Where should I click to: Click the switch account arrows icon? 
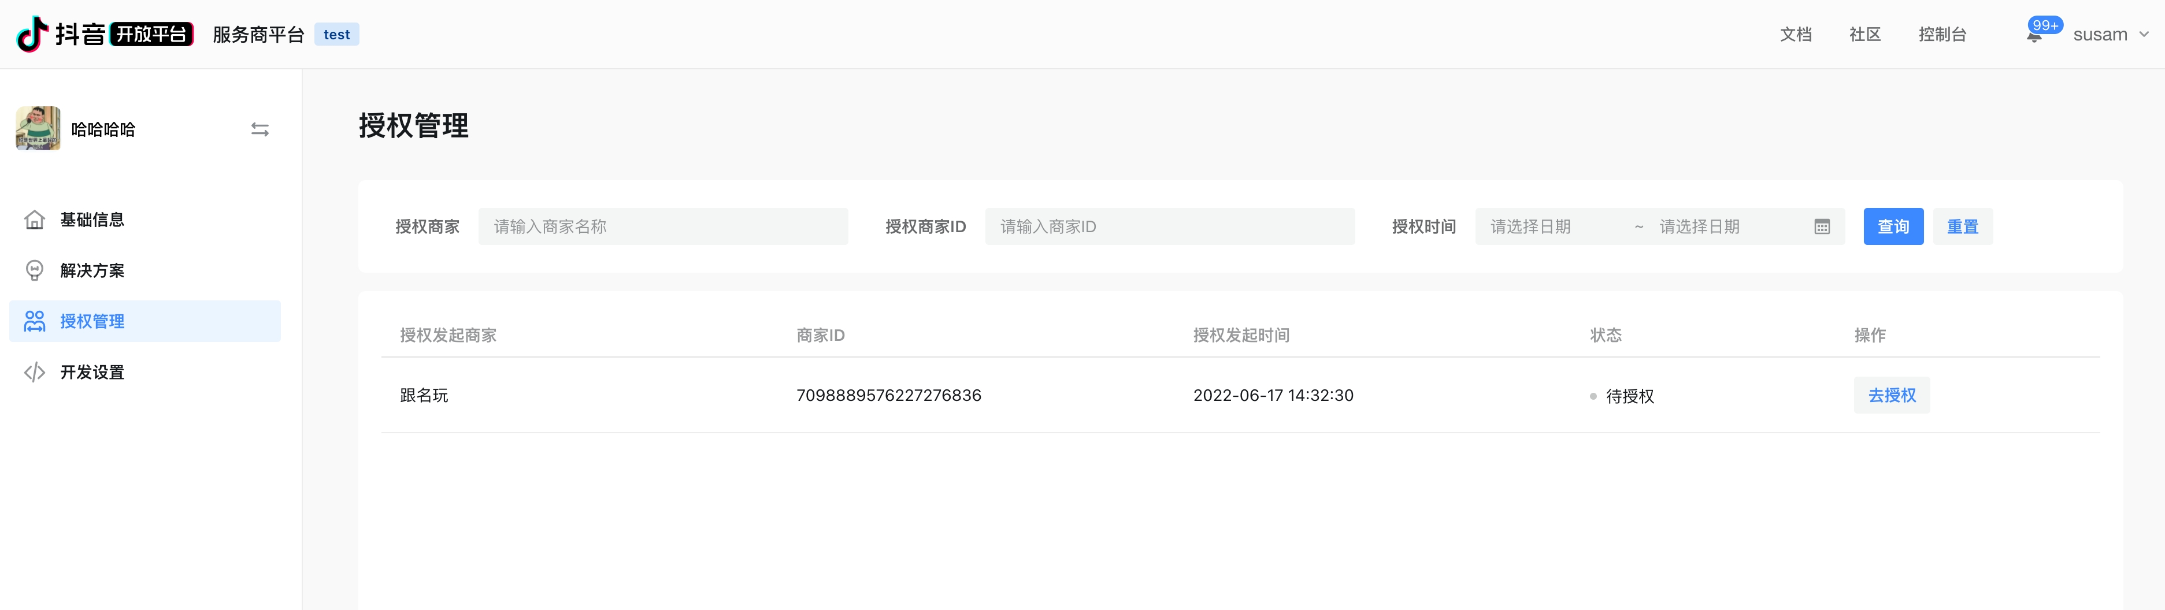click(x=259, y=129)
